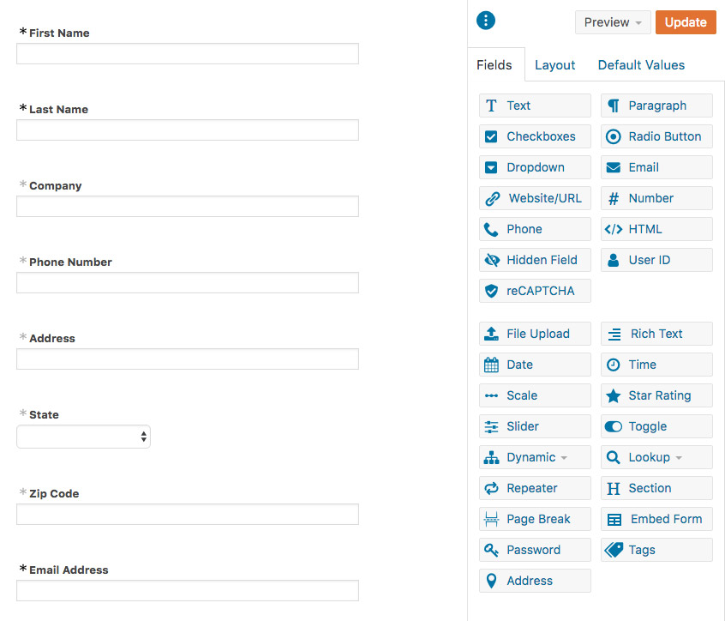The image size is (725, 621).
Task: Add a Page Break
Action: [535, 519]
